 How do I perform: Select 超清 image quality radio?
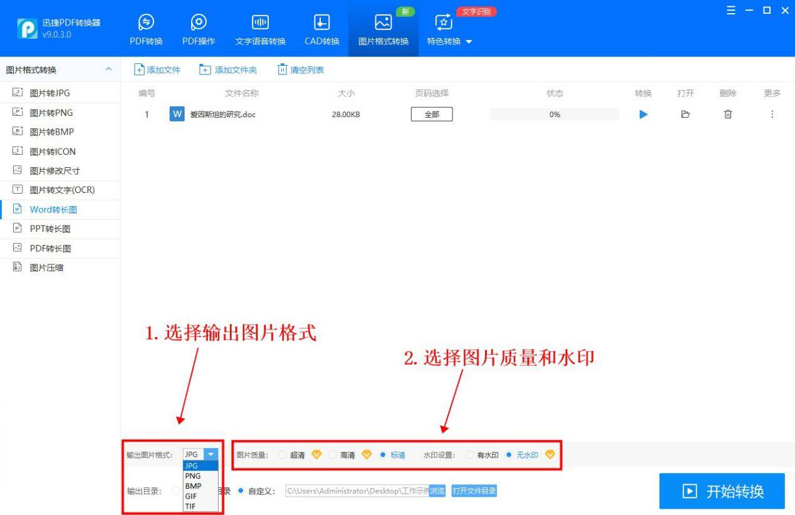283,455
